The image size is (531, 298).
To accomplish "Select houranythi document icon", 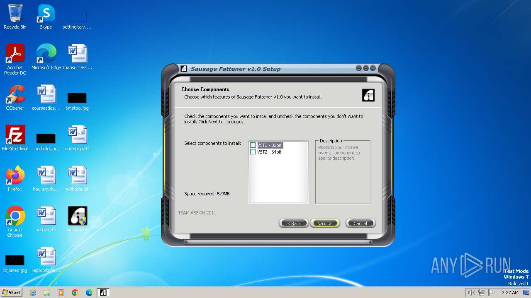I will click(x=46, y=179).
